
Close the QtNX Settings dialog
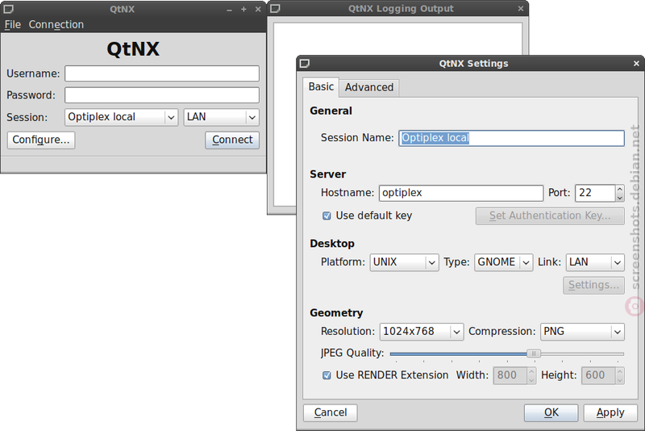pyautogui.click(x=636, y=64)
